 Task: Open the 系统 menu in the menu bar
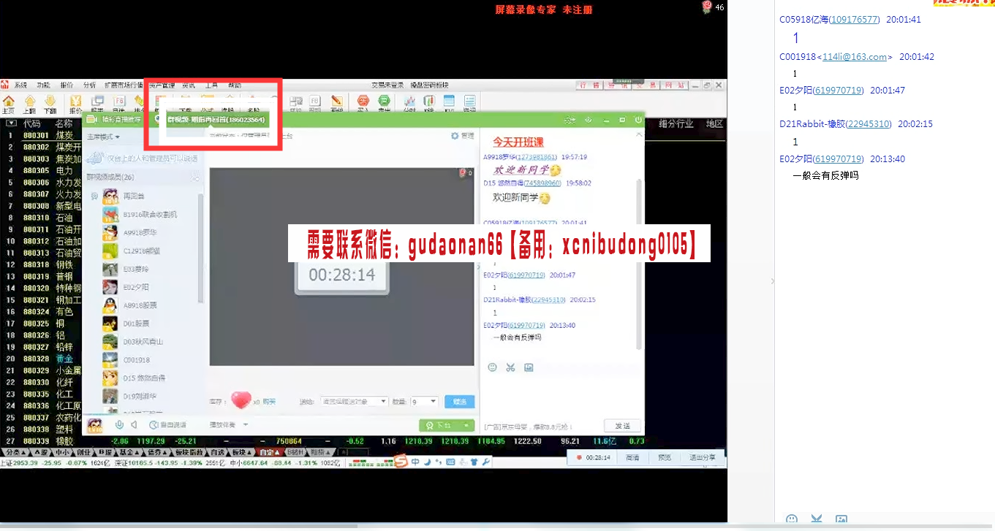point(20,85)
